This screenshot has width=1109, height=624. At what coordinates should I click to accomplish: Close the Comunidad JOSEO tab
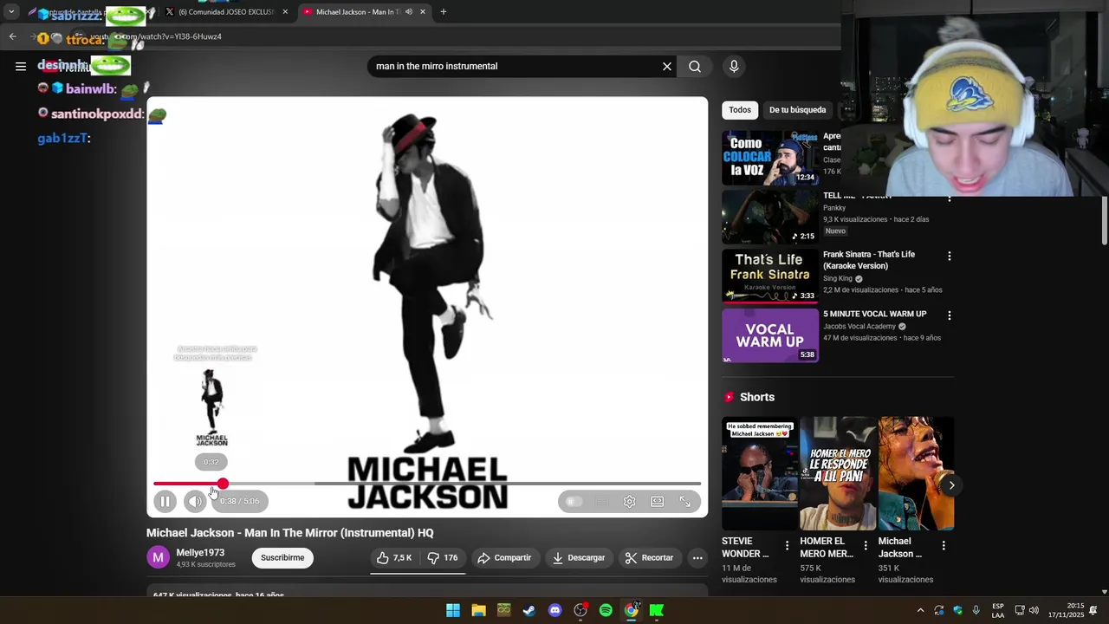click(x=285, y=11)
